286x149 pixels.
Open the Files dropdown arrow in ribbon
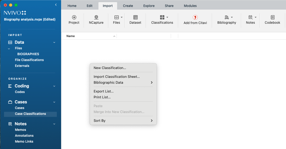tap(122, 17)
